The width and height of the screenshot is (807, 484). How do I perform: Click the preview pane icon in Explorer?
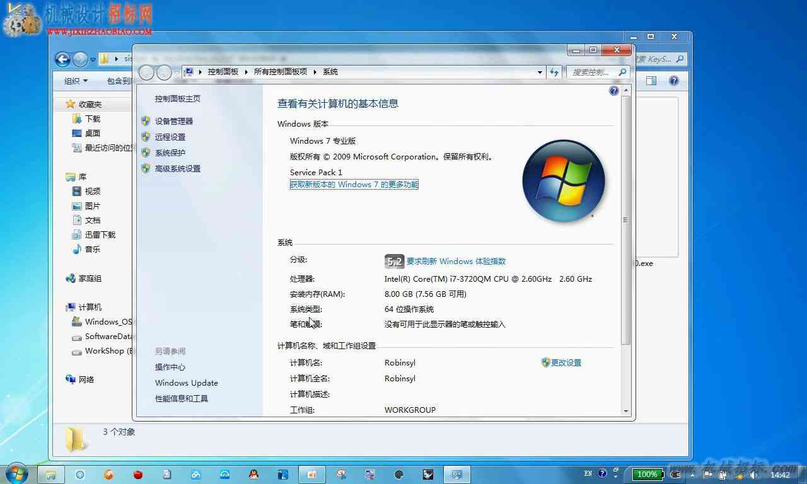pos(651,81)
